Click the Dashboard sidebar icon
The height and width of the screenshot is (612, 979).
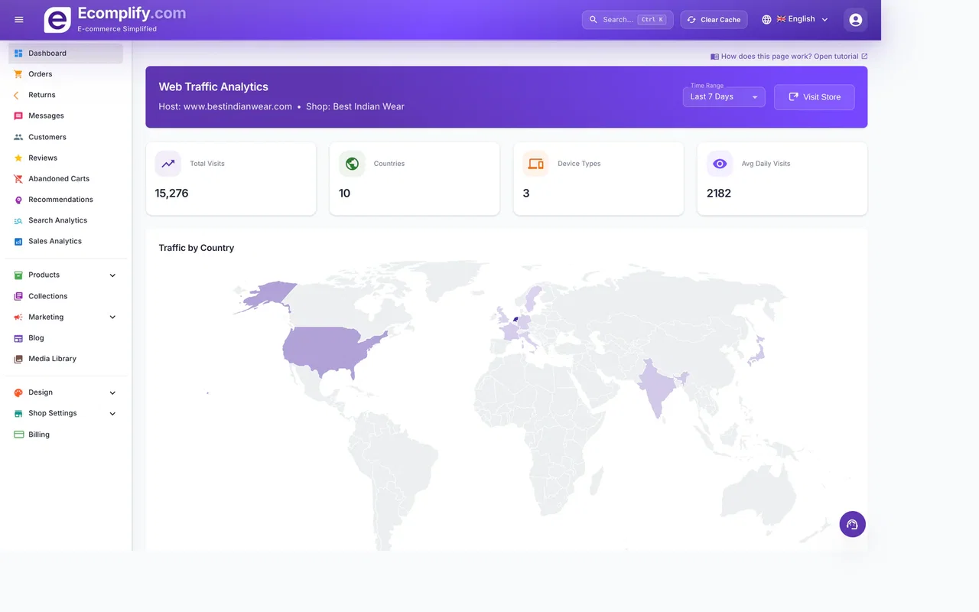(x=18, y=54)
